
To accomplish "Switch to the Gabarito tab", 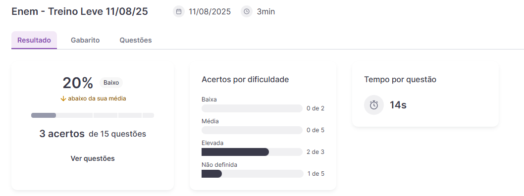I will tap(85, 41).
